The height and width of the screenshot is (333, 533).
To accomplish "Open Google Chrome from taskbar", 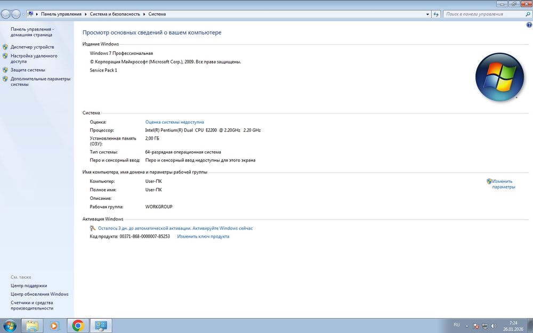I will click(x=78, y=326).
